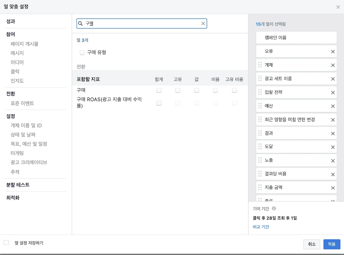The width and height of the screenshot is (344, 255).
Task: Click the 취소 button
Action: 312,244
